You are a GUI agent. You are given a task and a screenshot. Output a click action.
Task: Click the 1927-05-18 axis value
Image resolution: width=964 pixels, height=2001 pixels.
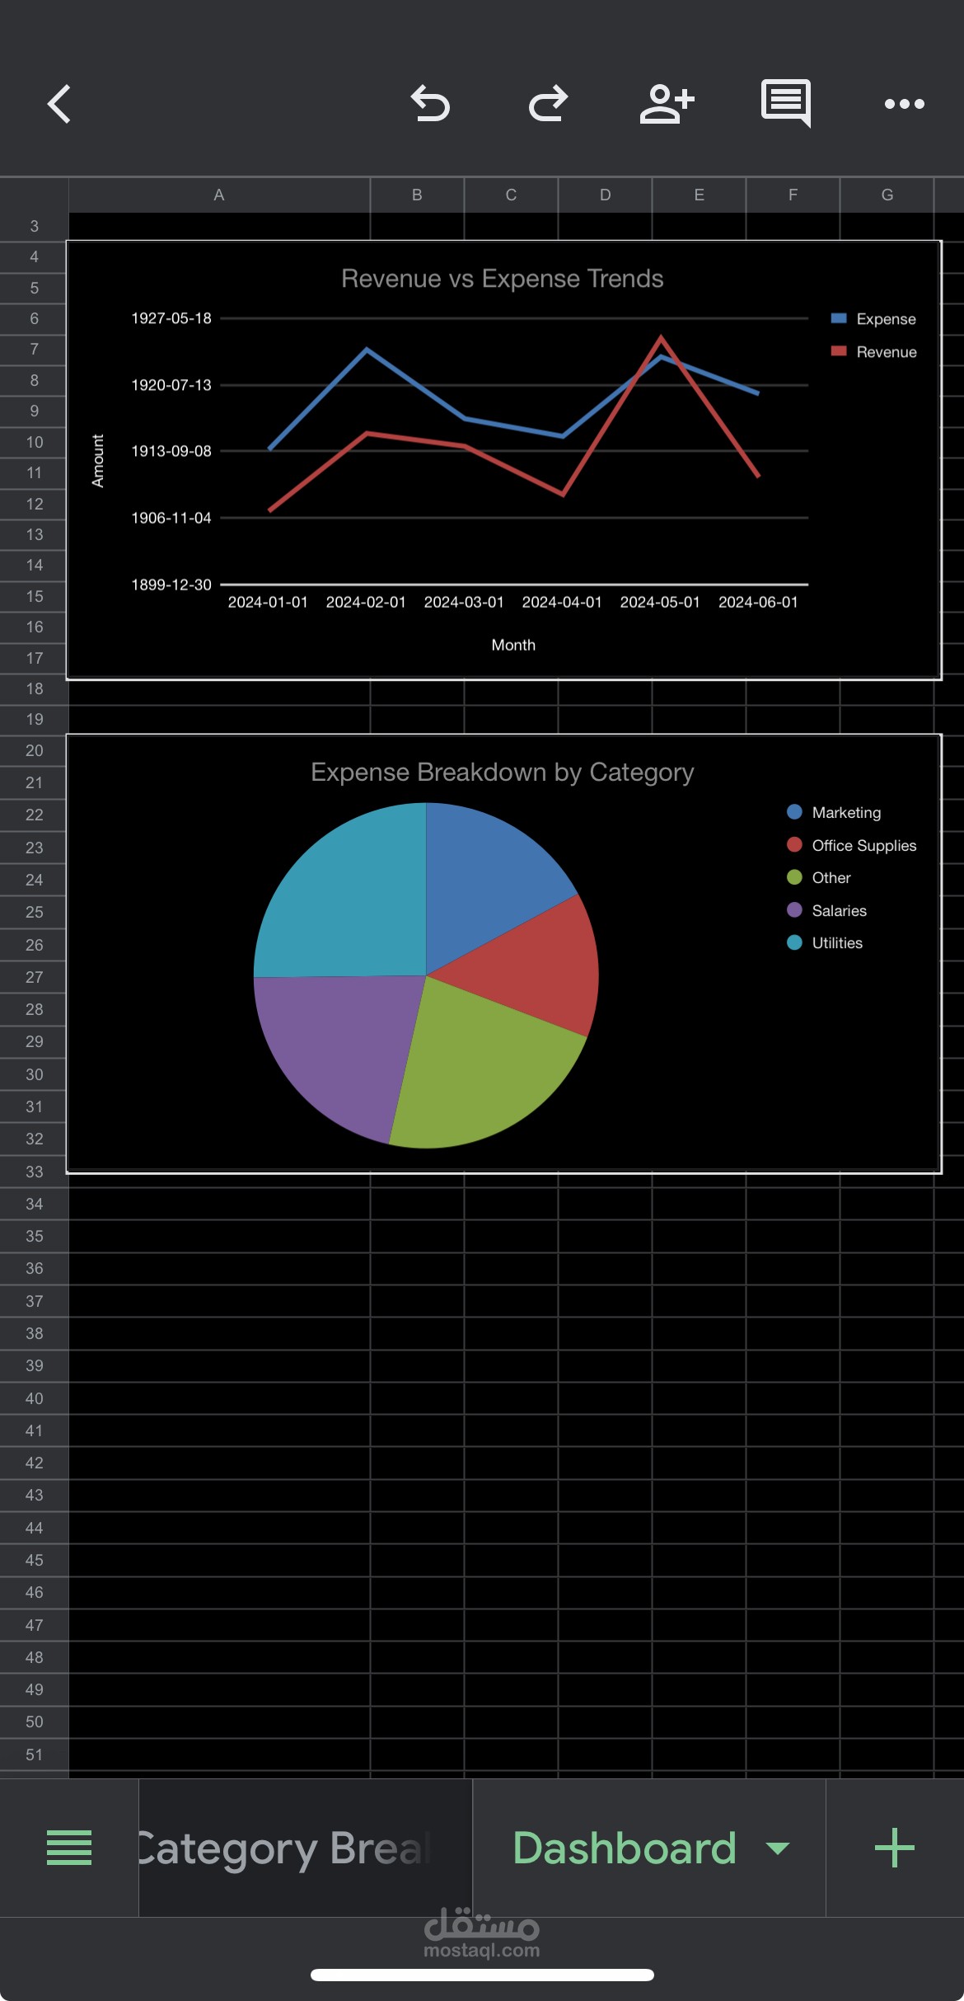pyautogui.click(x=171, y=318)
